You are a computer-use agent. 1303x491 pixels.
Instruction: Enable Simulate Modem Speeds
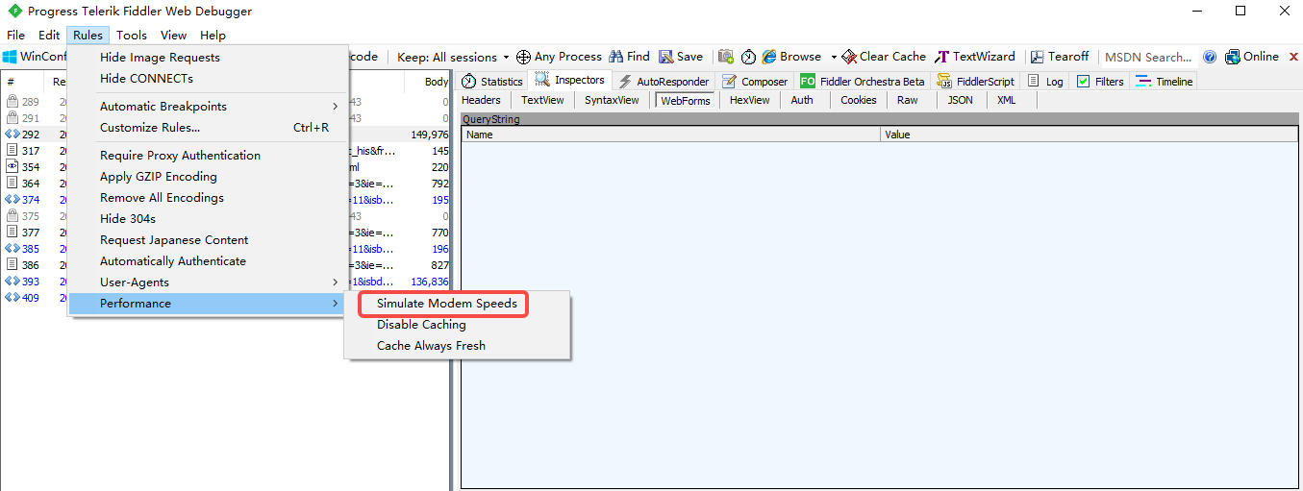coord(458,303)
